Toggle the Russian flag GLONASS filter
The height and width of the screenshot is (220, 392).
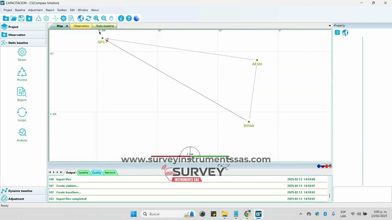coord(323,166)
